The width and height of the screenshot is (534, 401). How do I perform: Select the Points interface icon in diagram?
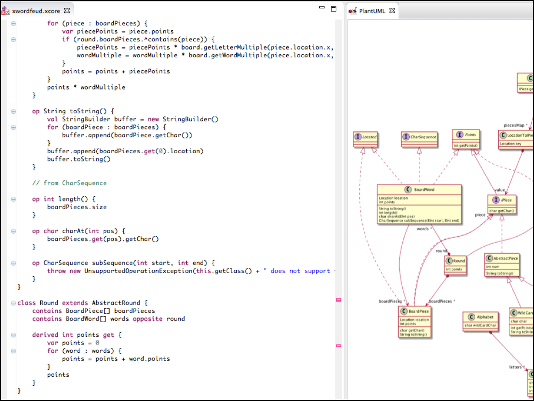point(460,134)
